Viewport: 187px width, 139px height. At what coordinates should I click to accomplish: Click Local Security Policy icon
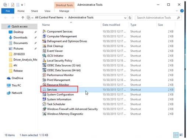pyautogui.click(x=44, y=61)
